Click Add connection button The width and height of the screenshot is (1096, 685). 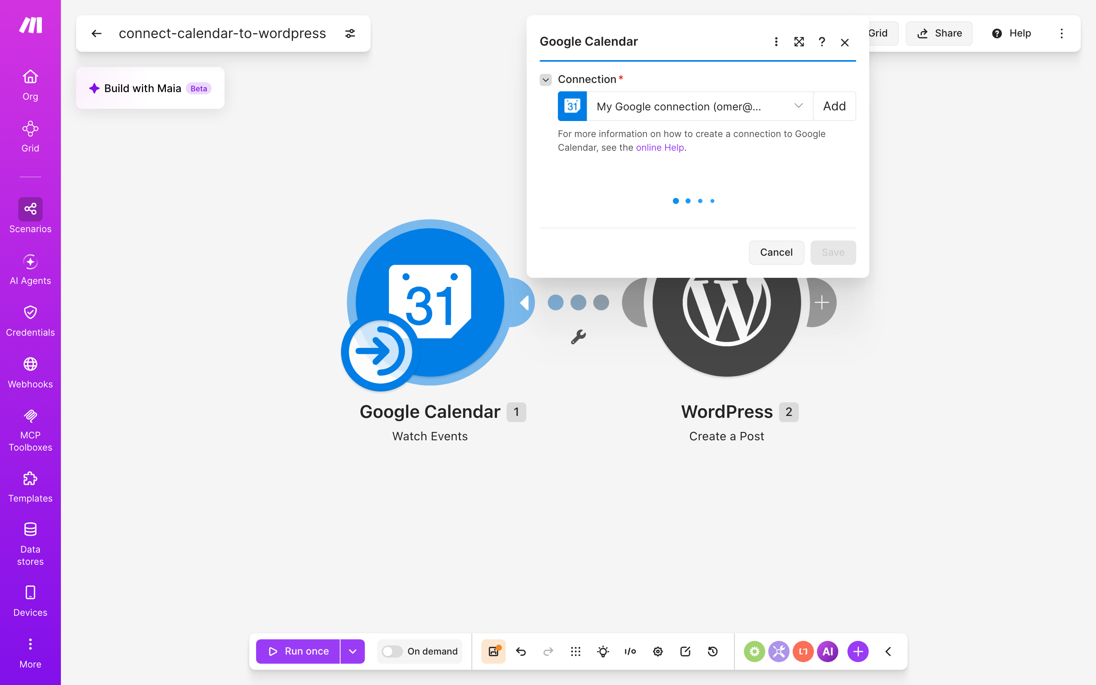click(834, 107)
